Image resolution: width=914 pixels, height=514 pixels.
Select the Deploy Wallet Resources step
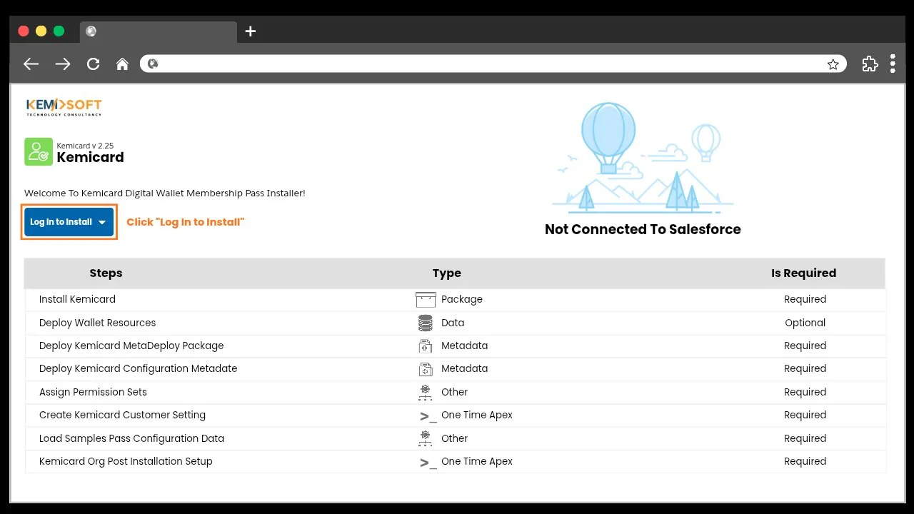coord(97,323)
